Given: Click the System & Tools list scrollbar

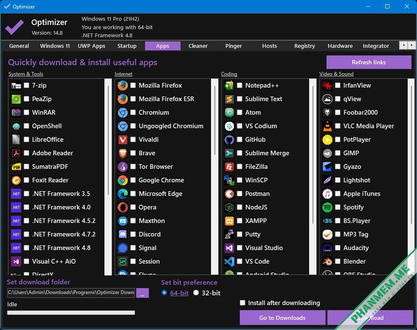Looking at the screenshot, I should 108,177.
